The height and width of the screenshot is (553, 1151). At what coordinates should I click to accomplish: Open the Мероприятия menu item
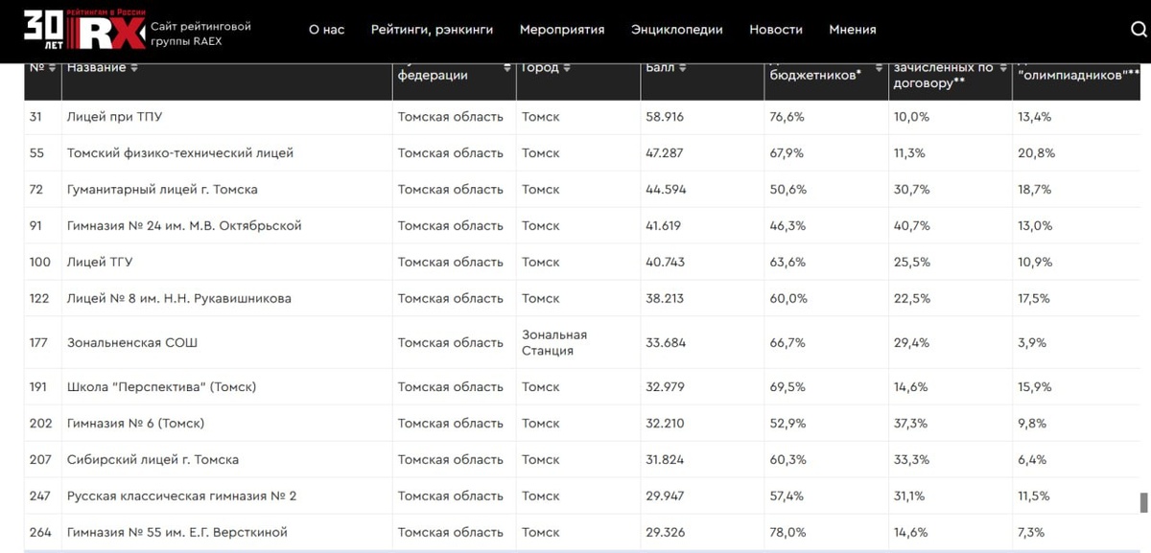[x=562, y=30]
